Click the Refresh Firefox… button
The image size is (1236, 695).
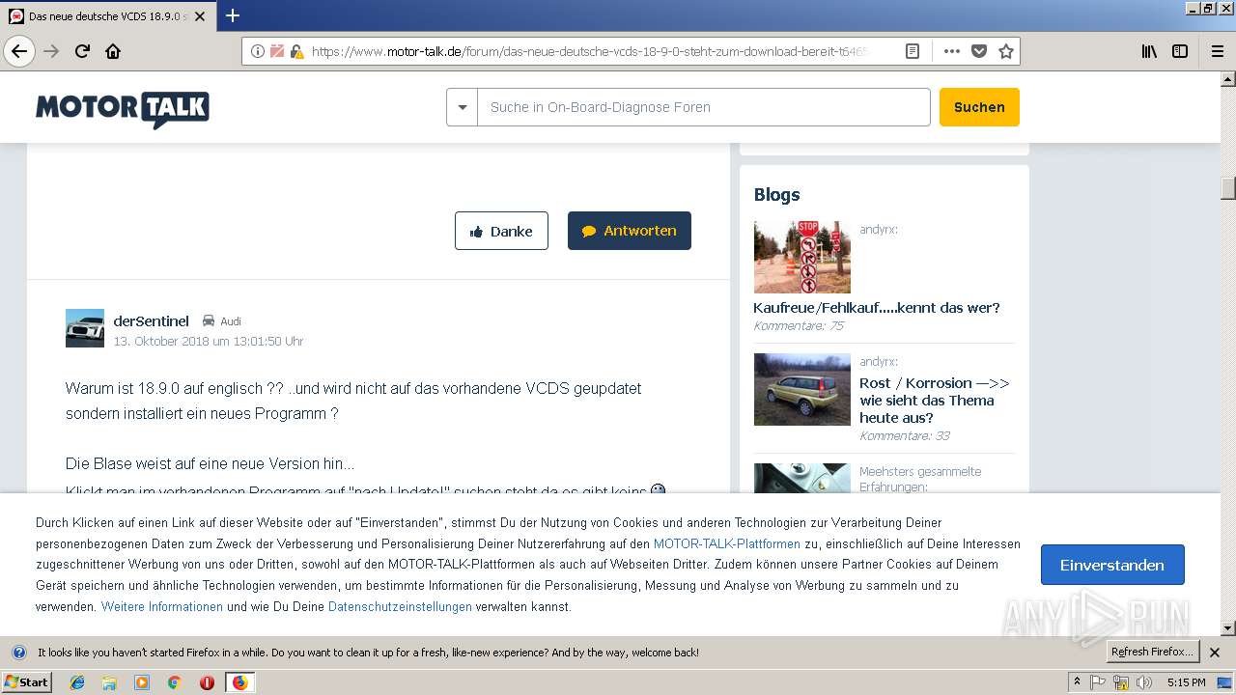tap(1152, 652)
